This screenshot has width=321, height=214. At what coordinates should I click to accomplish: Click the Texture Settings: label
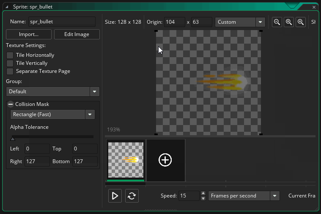pyautogui.click(x=26, y=45)
